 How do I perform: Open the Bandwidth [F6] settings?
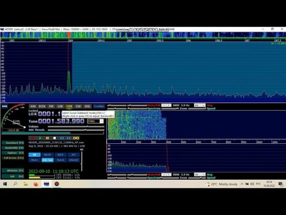pos(13,148)
